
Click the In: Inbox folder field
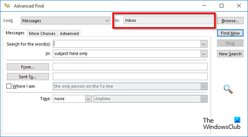coord(168,20)
